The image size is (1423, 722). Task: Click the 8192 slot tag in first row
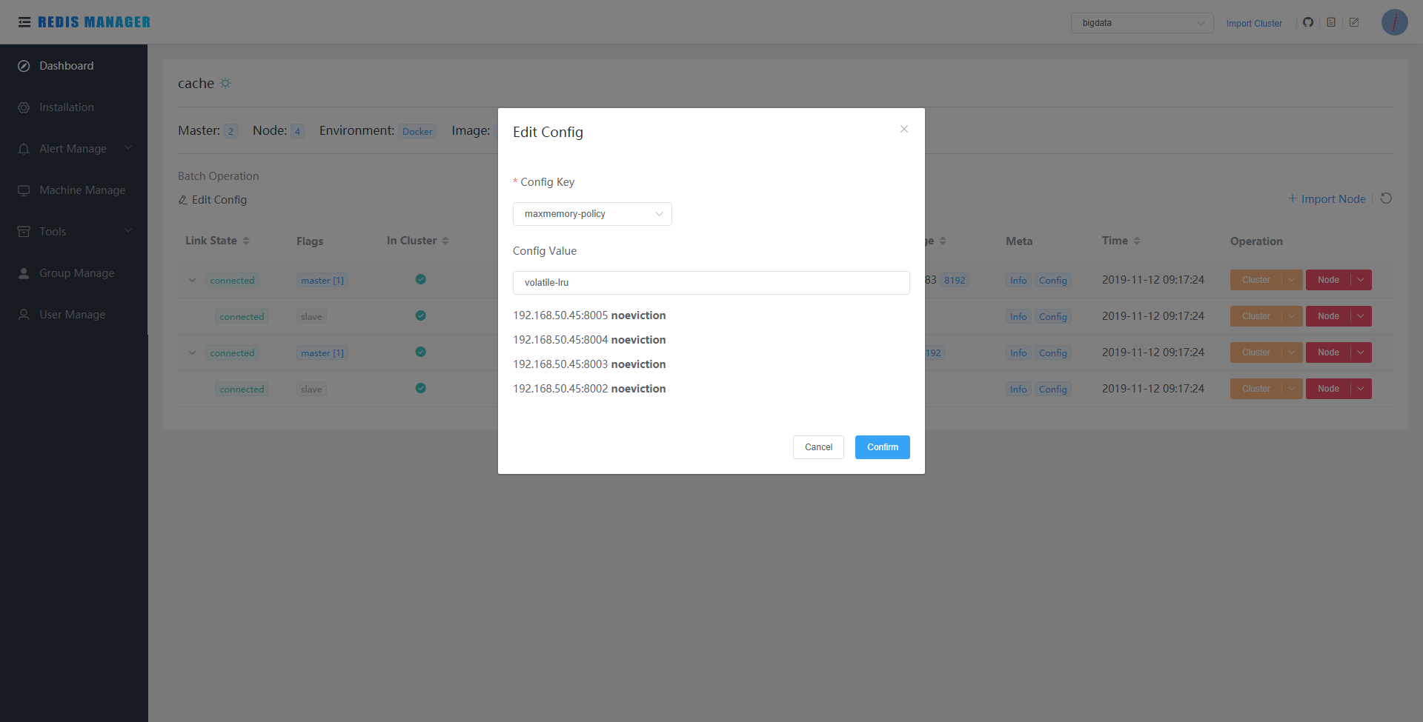(955, 281)
